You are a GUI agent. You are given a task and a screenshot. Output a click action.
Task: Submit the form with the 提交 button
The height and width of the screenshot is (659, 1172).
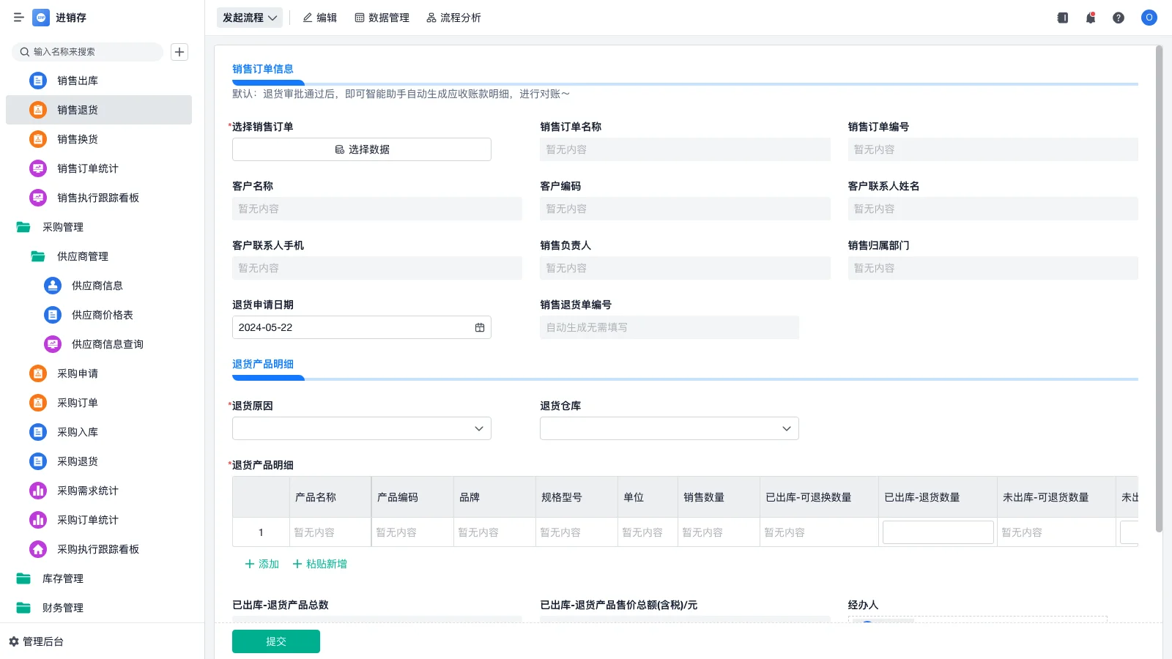coord(276,641)
